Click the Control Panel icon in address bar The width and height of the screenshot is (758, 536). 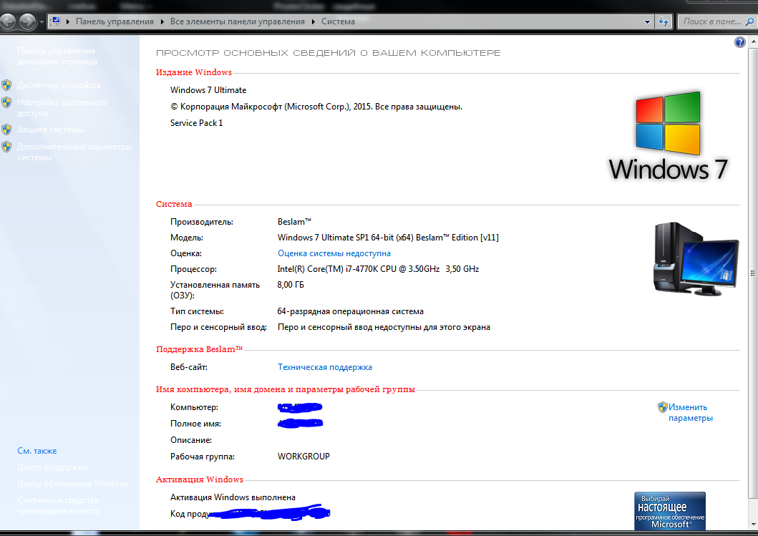(x=56, y=21)
